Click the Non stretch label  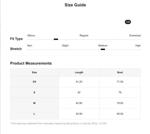[x=30, y=46]
